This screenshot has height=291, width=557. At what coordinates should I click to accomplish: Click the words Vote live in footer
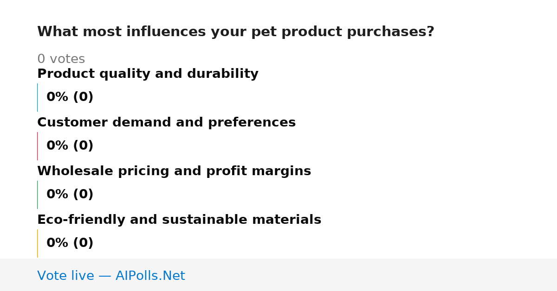tap(65, 276)
